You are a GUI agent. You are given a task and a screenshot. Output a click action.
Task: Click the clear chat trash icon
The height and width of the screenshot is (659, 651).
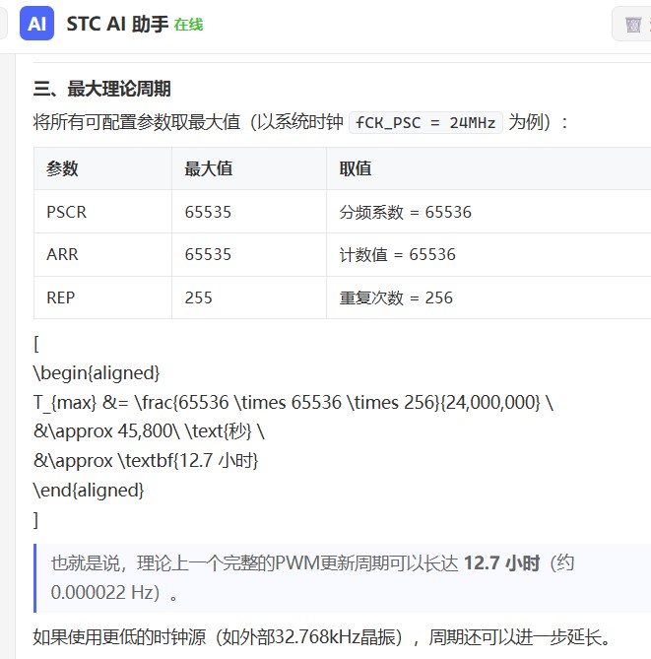(633, 25)
